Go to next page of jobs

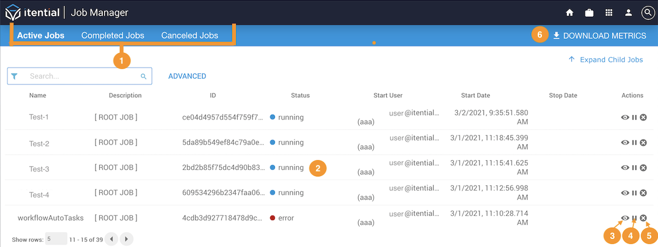coord(126,239)
